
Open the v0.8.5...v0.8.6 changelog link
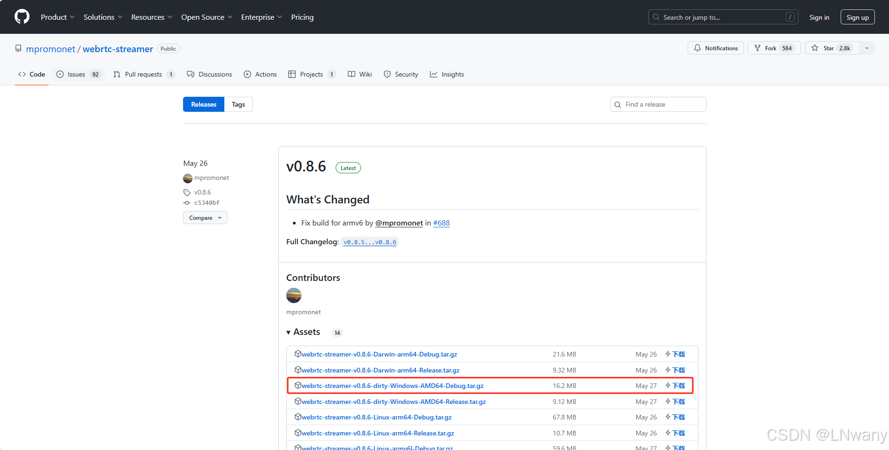pos(370,242)
